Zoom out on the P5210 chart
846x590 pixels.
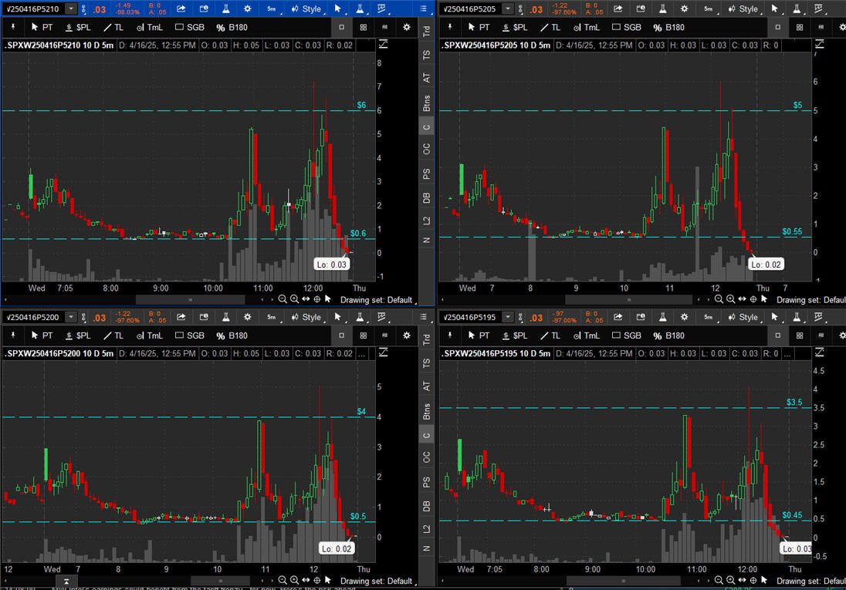point(283,299)
